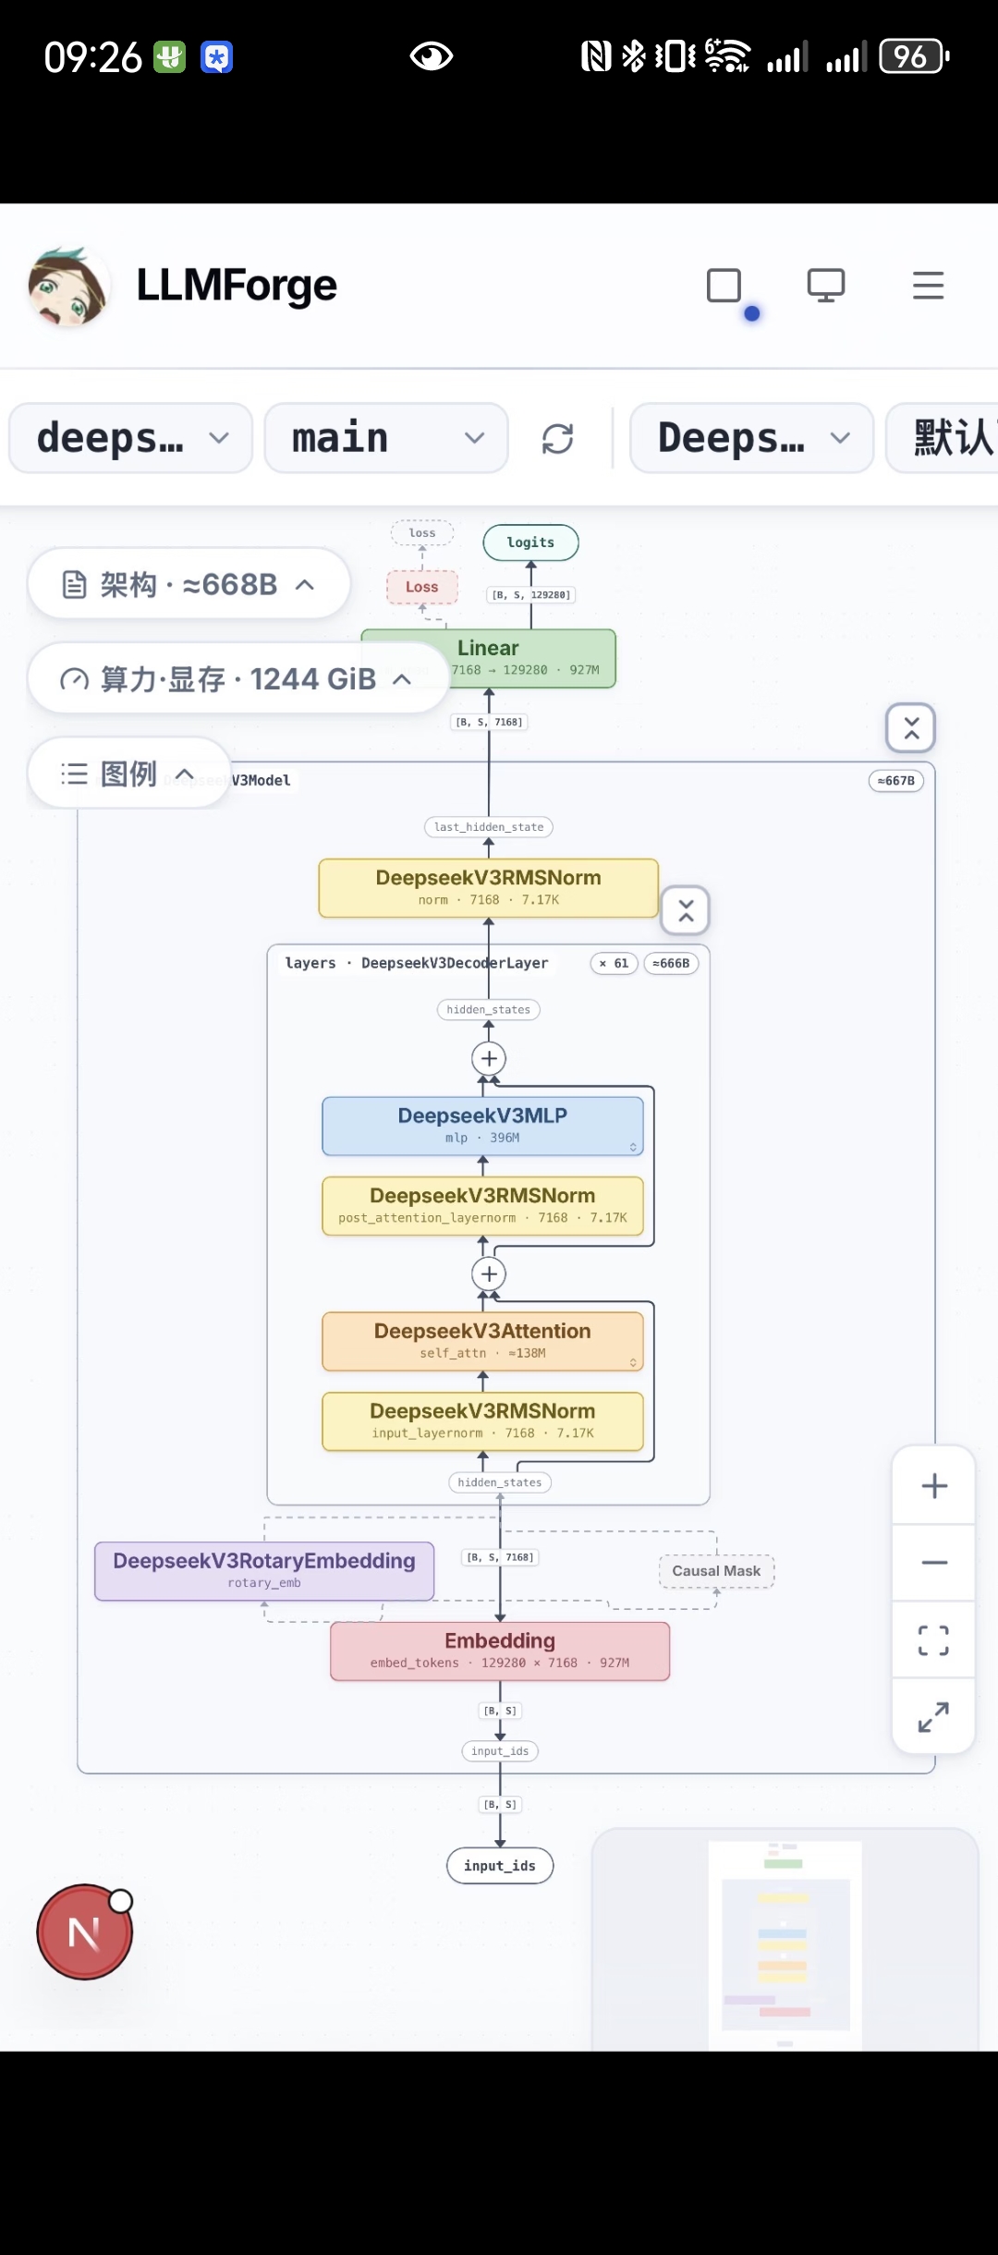Click the minimap overview thumbnail
This screenshot has width=998, height=2255.
coord(785,1939)
